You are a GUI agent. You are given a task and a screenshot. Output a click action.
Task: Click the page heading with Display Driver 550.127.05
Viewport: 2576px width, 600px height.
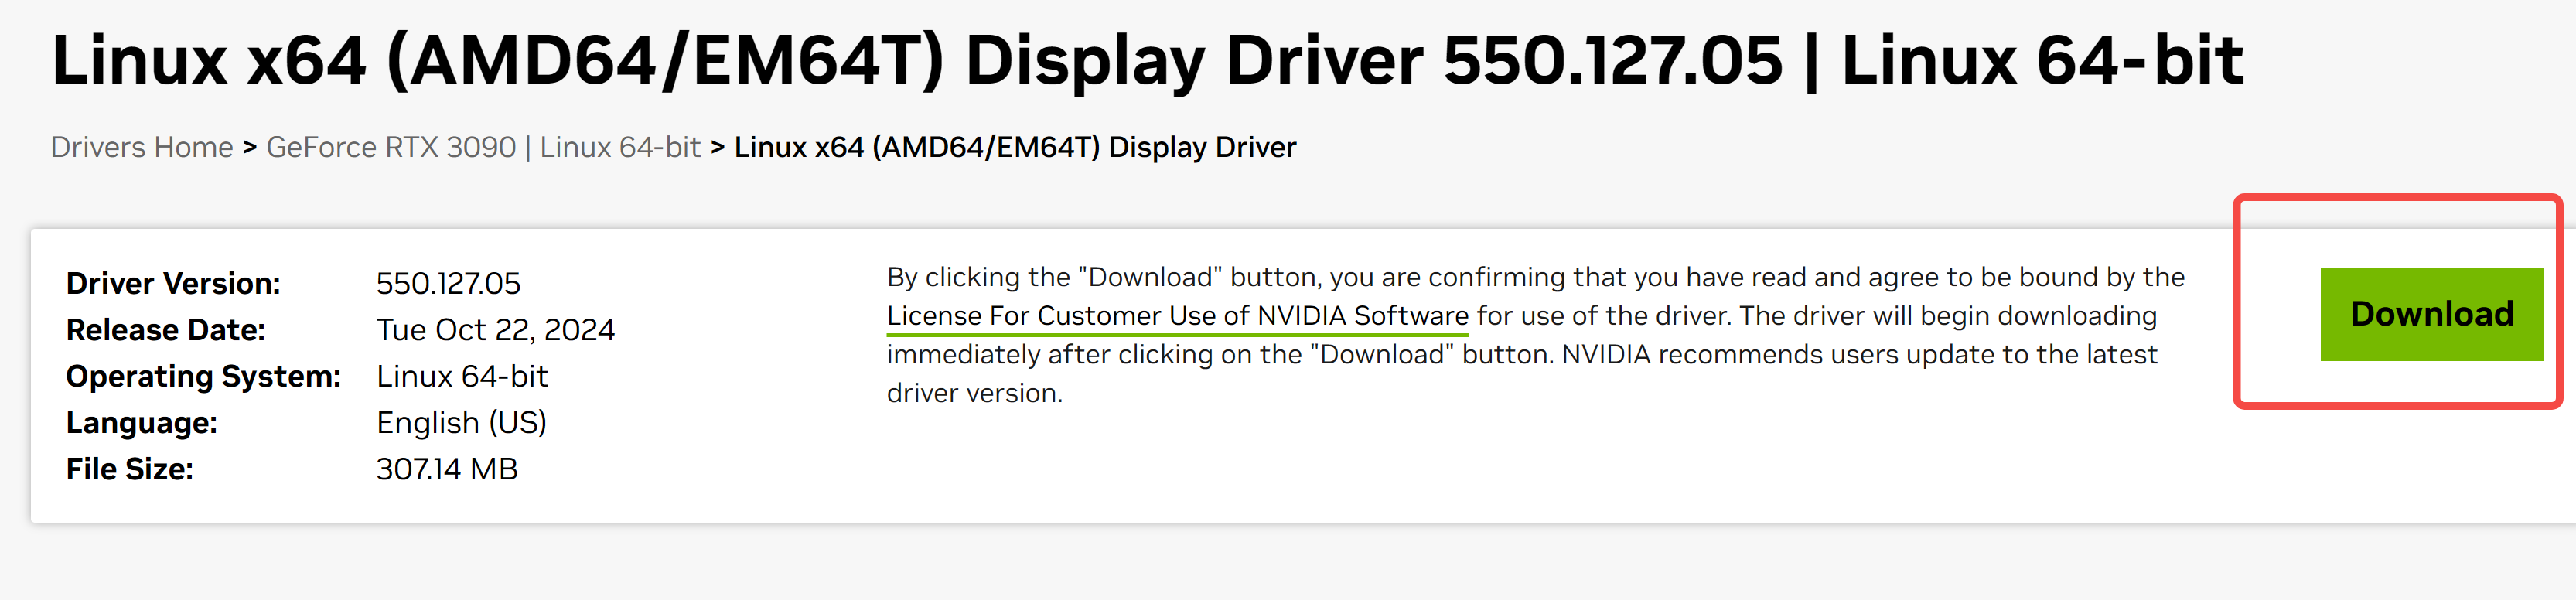coord(1146,60)
